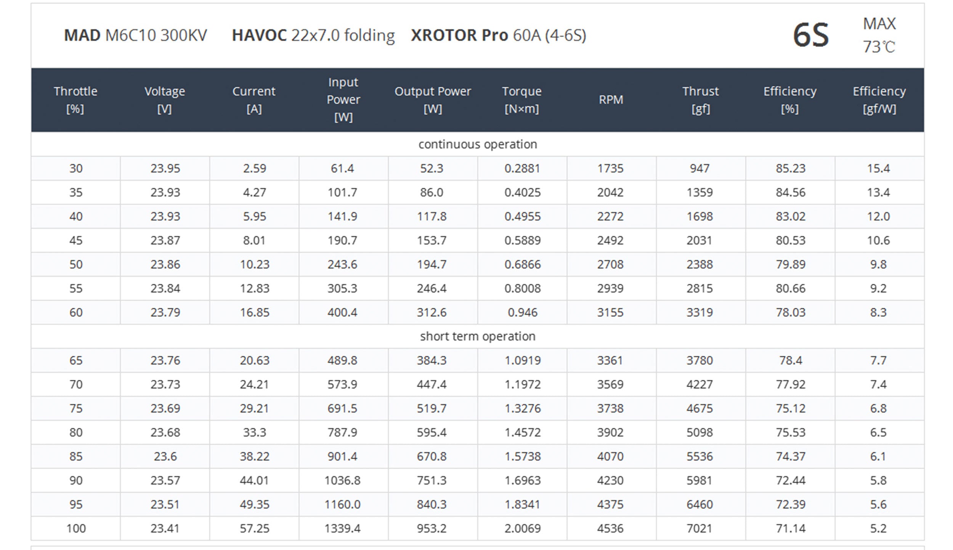Click the Current [A] column header
Image resolution: width=953 pixels, height=550 pixels.
[x=254, y=100]
